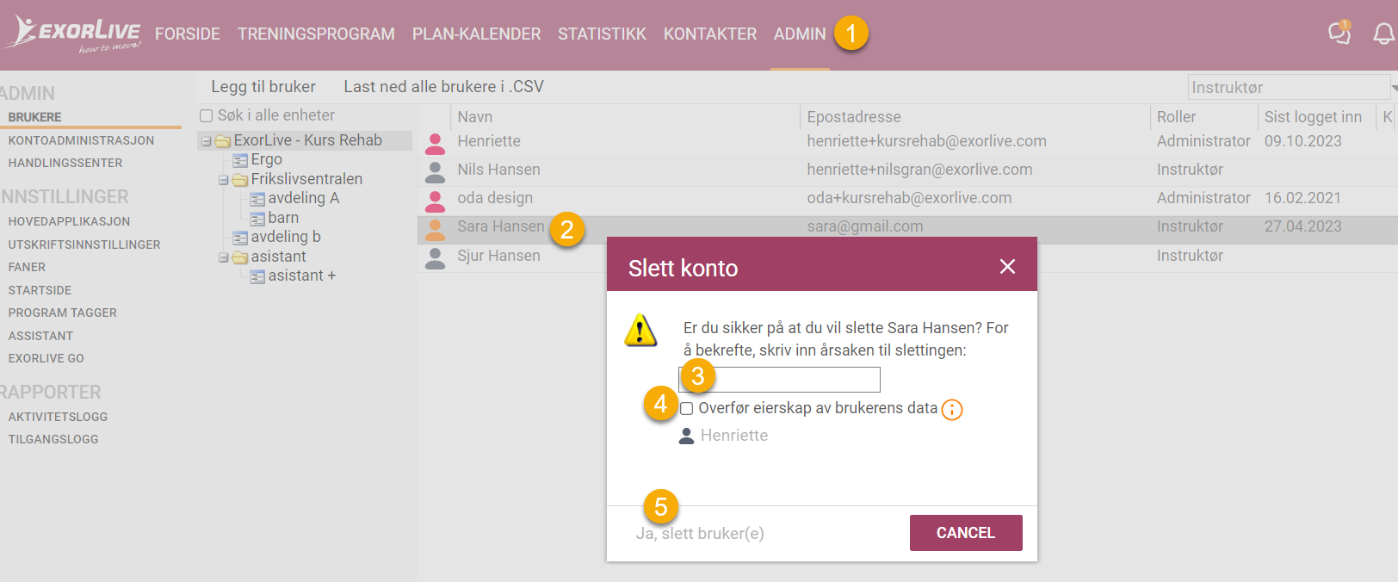Screen dimensions: 1398x582
Task: Select avdeling b in the tree
Action: coord(286,237)
